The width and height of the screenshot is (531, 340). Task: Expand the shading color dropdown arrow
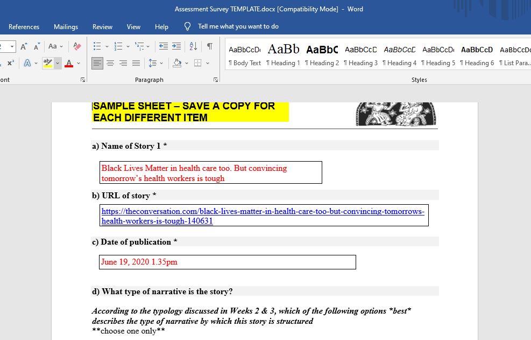pyautogui.click(x=187, y=63)
